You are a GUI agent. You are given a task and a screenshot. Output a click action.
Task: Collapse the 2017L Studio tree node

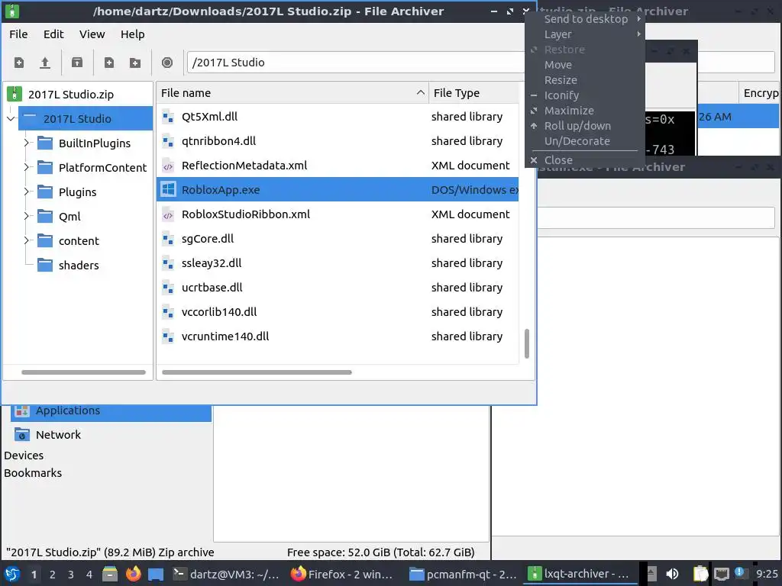(11, 118)
